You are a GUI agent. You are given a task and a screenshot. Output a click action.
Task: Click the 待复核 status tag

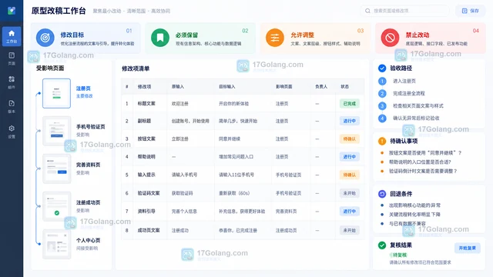coord(399,255)
